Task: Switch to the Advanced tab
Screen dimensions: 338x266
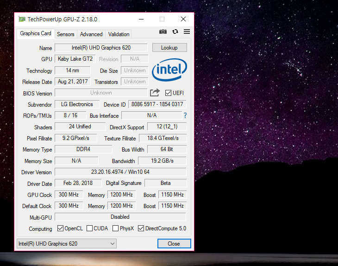Action: (91, 34)
